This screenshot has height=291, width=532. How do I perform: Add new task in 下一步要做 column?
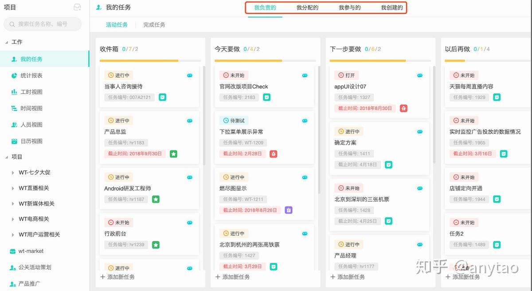pyautogui.click(x=348, y=277)
